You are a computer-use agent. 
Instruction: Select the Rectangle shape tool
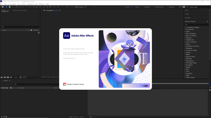(x=34, y=7)
